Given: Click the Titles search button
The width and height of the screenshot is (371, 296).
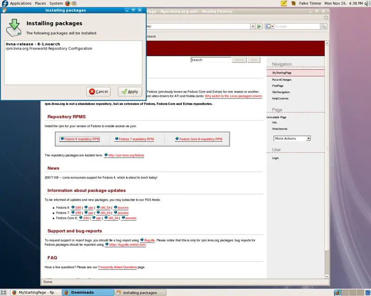Looking at the screenshot, I should (239, 60).
